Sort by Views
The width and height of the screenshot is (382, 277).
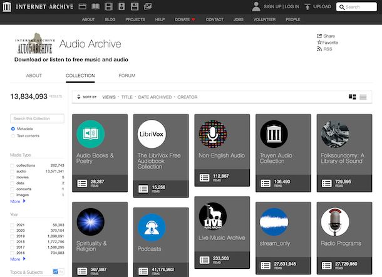109,97
